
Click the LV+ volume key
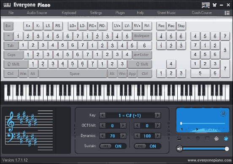click(x=117, y=26)
